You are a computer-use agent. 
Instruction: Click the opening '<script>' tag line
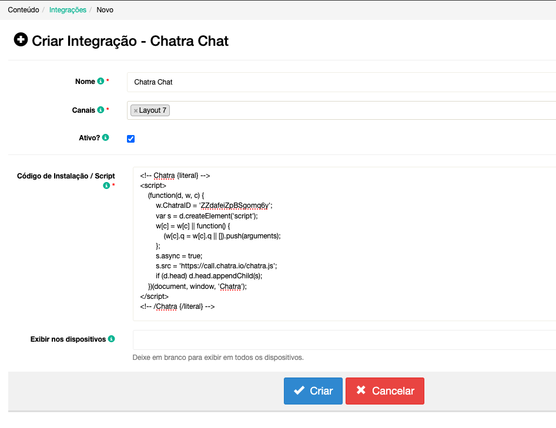153,186
